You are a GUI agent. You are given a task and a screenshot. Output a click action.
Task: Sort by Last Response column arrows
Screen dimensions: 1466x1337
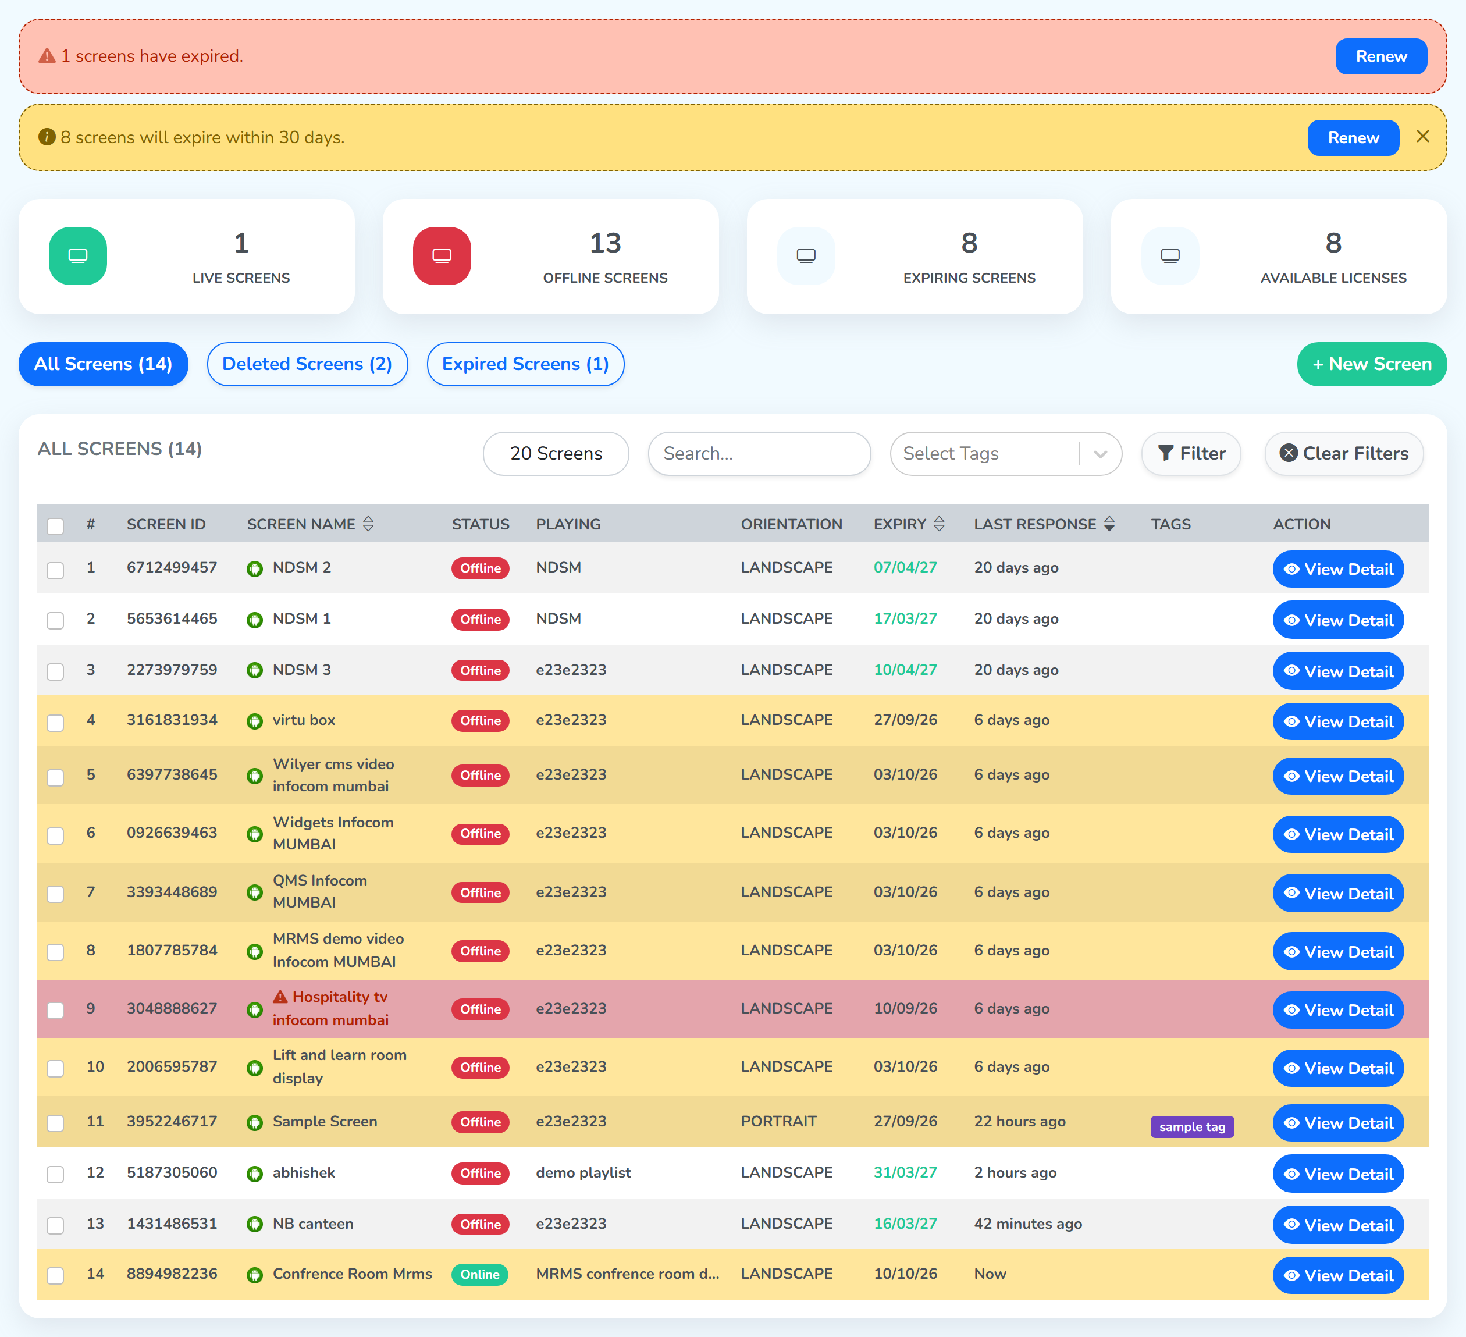[x=1110, y=524]
